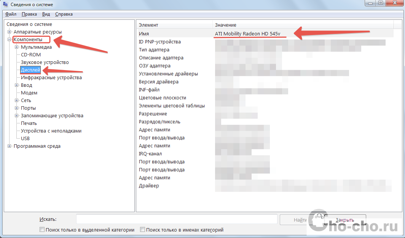405x238 pixels.
Task: Click the System Information title bar icon
Action: coord(5,5)
